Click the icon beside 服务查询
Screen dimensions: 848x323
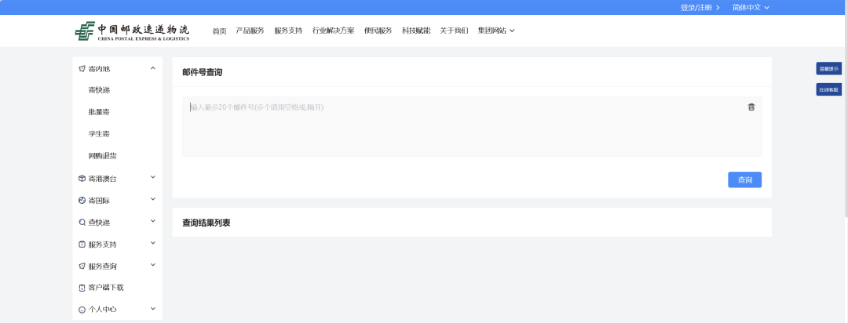pos(82,267)
